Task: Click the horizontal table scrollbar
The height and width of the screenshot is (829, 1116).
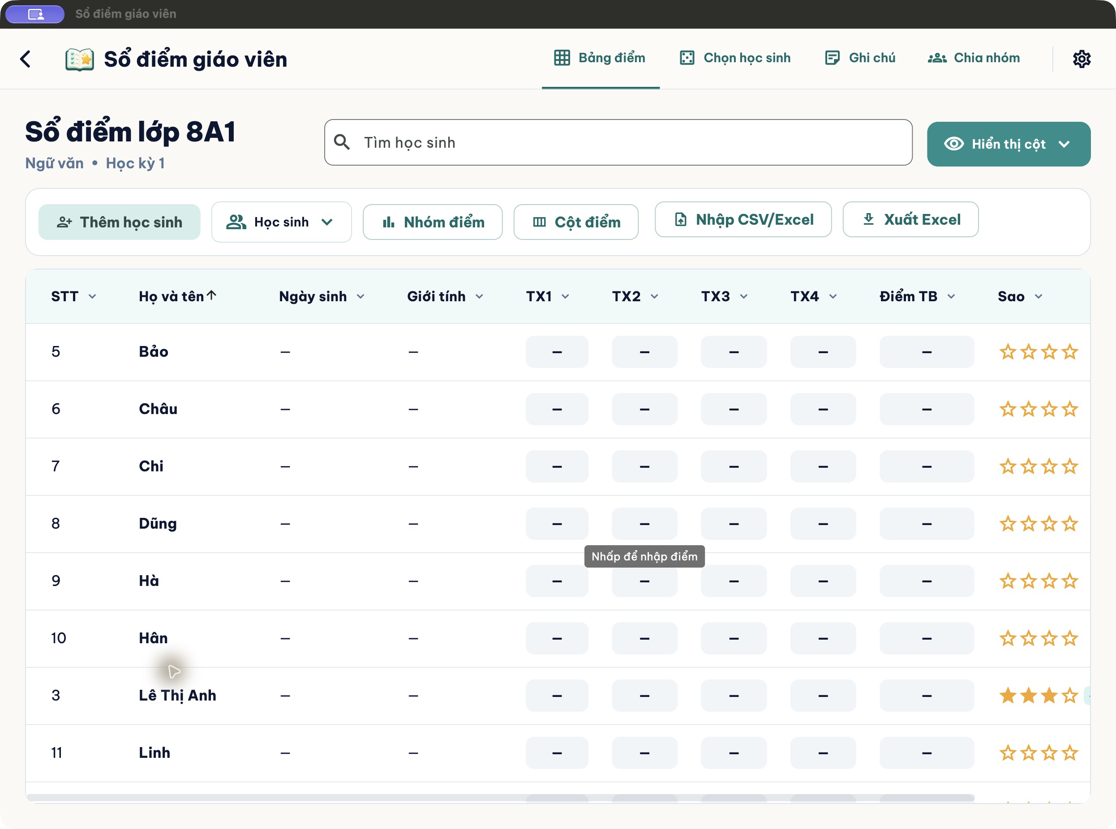Action: (x=500, y=797)
